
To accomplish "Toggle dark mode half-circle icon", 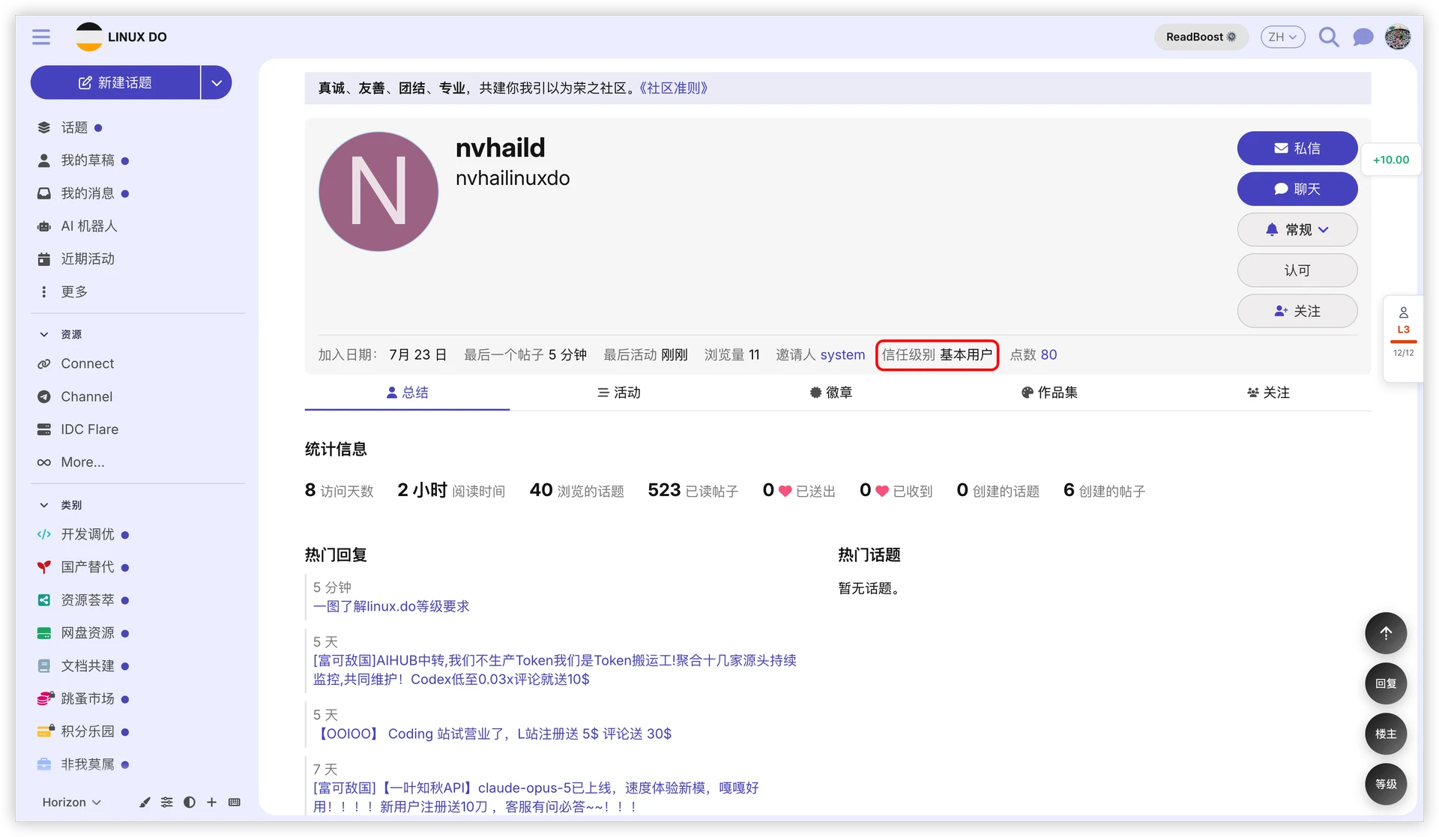I will coord(189,802).
